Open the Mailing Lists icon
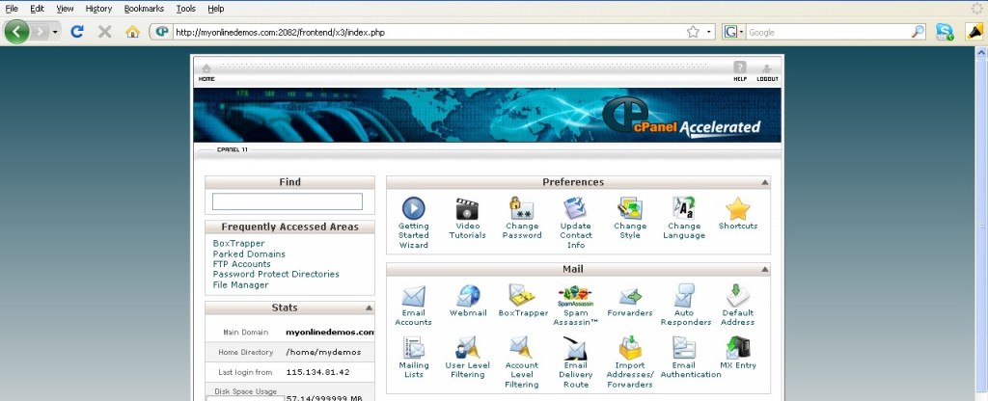 pyautogui.click(x=413, y=348)
